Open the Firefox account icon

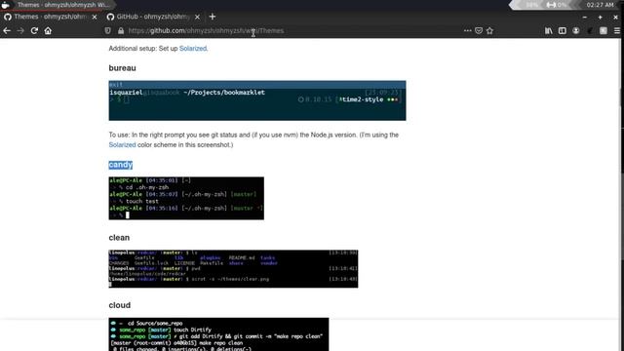[576, 30]
